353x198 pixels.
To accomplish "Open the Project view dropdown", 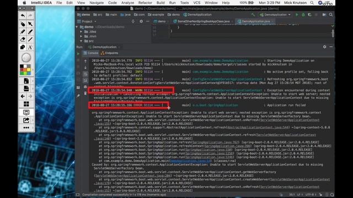I will (x=87, y=21).
